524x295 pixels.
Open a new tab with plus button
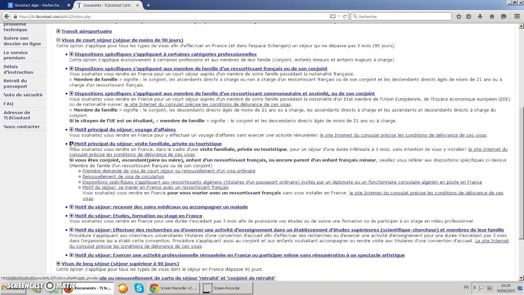click(148, 5)
